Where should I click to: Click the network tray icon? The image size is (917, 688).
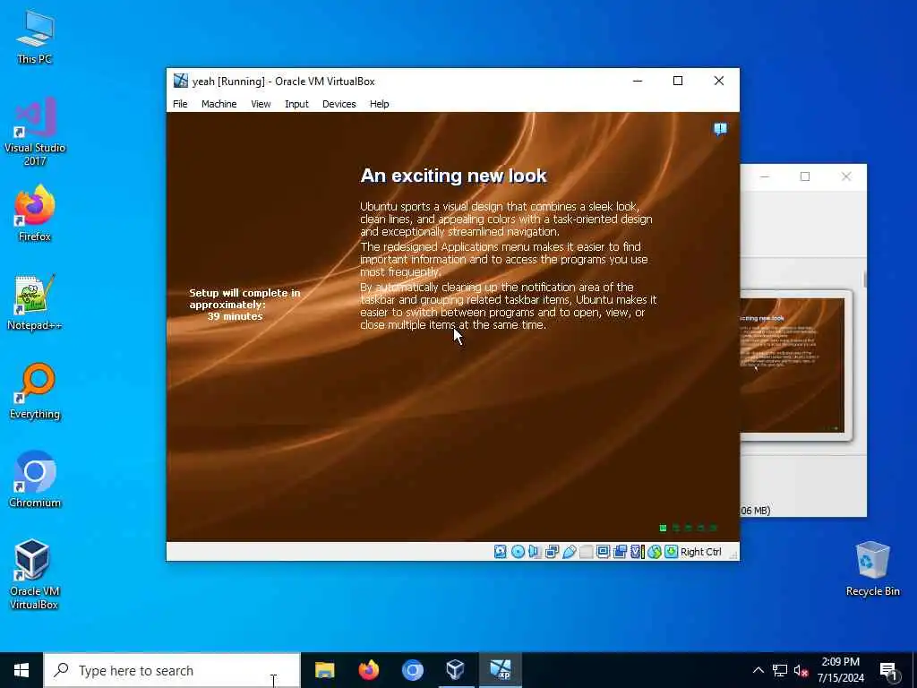(780, 670)
